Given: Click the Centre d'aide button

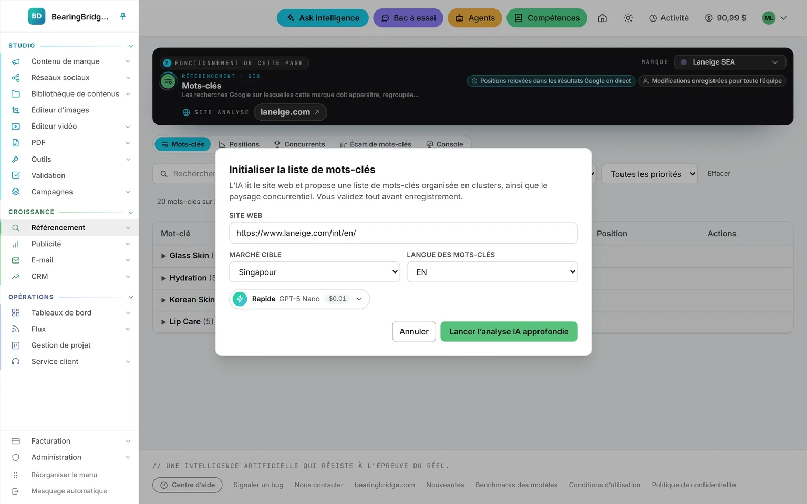Looking at the screenshot, I should [x=188, y=485].
